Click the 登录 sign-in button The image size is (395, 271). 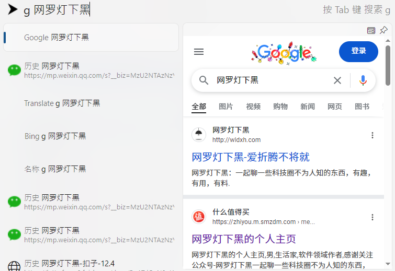pyautogui.click(x=358, y=52)
